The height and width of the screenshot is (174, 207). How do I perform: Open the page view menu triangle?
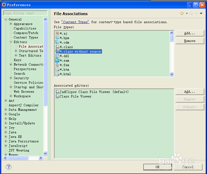201,13
